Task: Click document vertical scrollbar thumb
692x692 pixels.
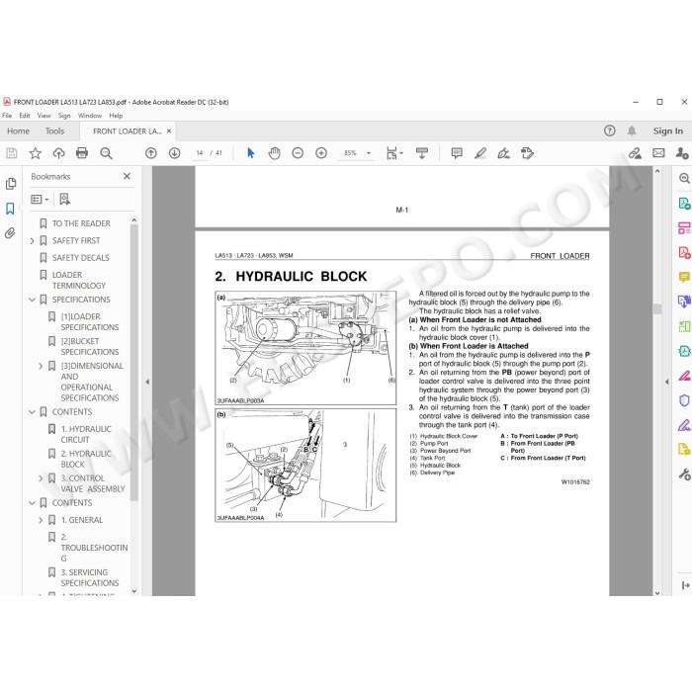Action: [x=657, y=308]
